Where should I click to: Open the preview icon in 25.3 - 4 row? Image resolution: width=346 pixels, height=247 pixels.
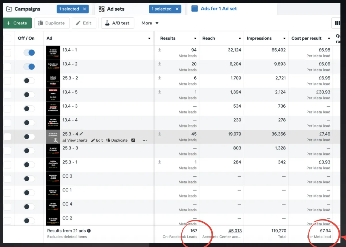coord(133,140)
